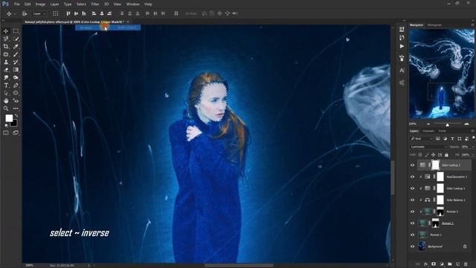
Task: Switch to the Histogram tab
Action: [434, 25]
